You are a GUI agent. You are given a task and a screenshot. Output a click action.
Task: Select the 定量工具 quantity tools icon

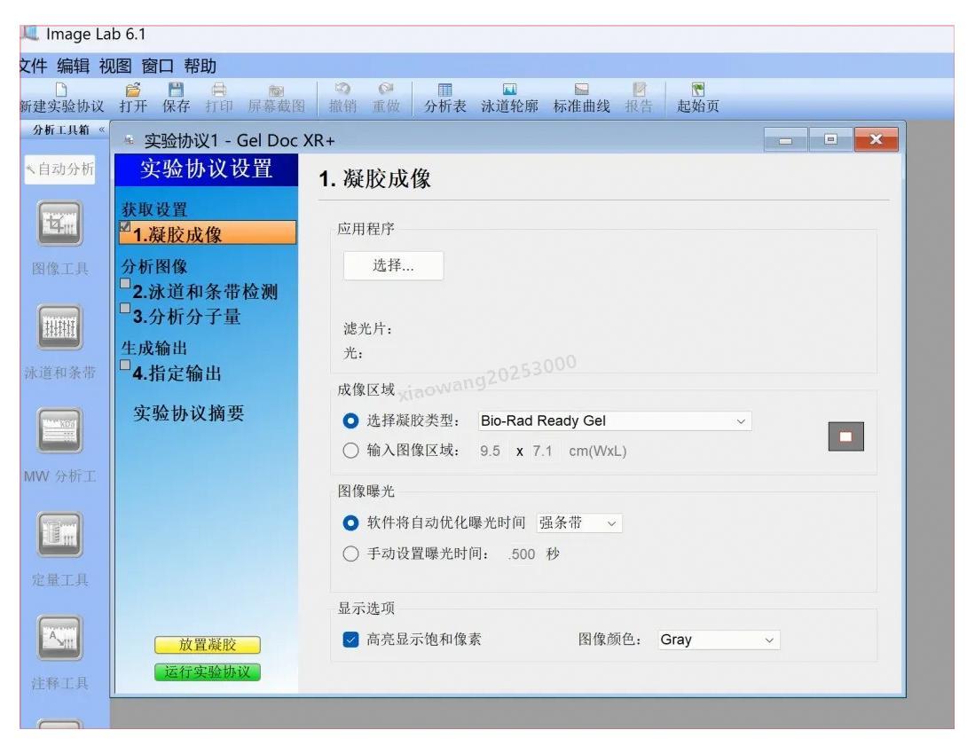[59, 534]
